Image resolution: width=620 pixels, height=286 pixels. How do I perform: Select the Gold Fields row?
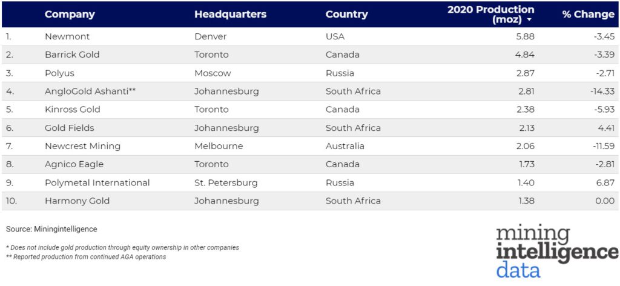[70, 128]
